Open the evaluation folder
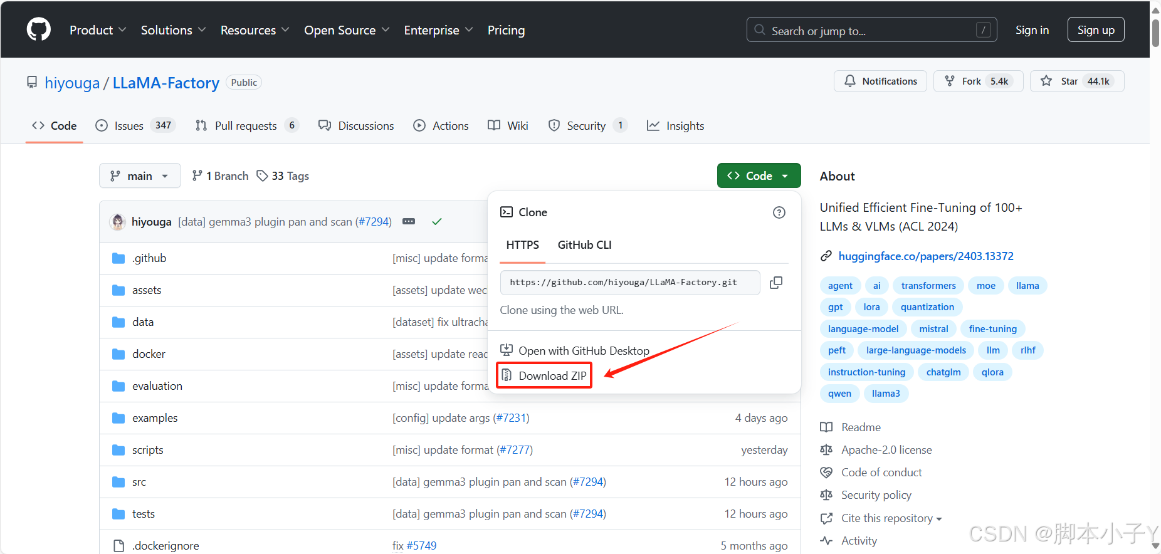The height and width of the screenshot is (554, 1161). [157, 386]
